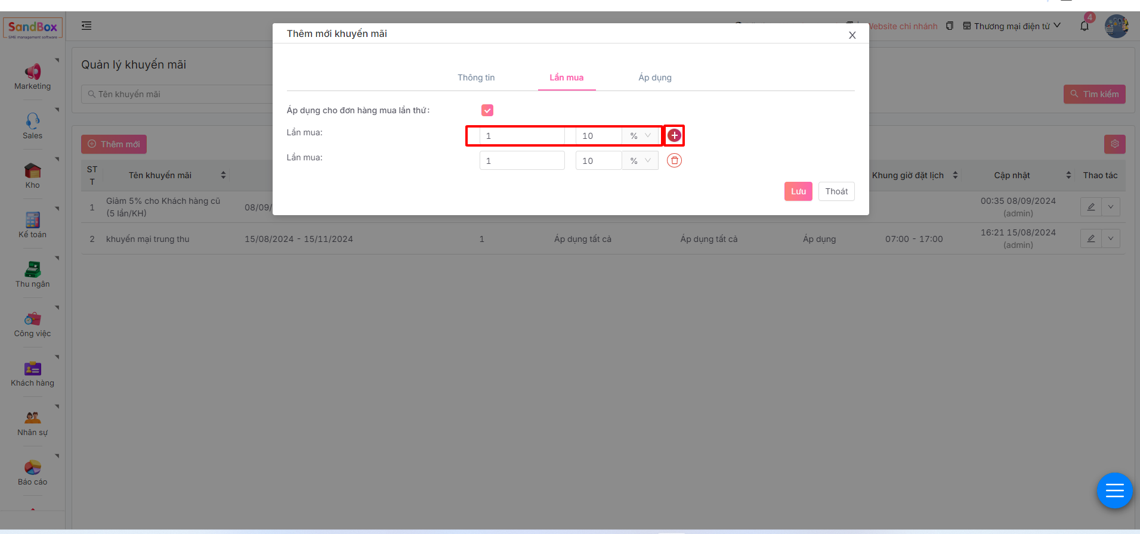This screenshot has height=534, width=1140.
Task: Expand row actions for khuyến mại trung thu
Action: pos(1111,238)
